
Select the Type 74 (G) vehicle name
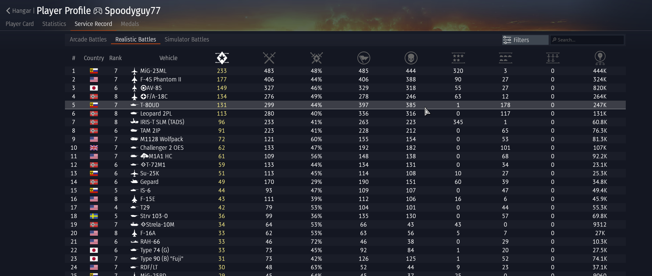pos(155,250)
